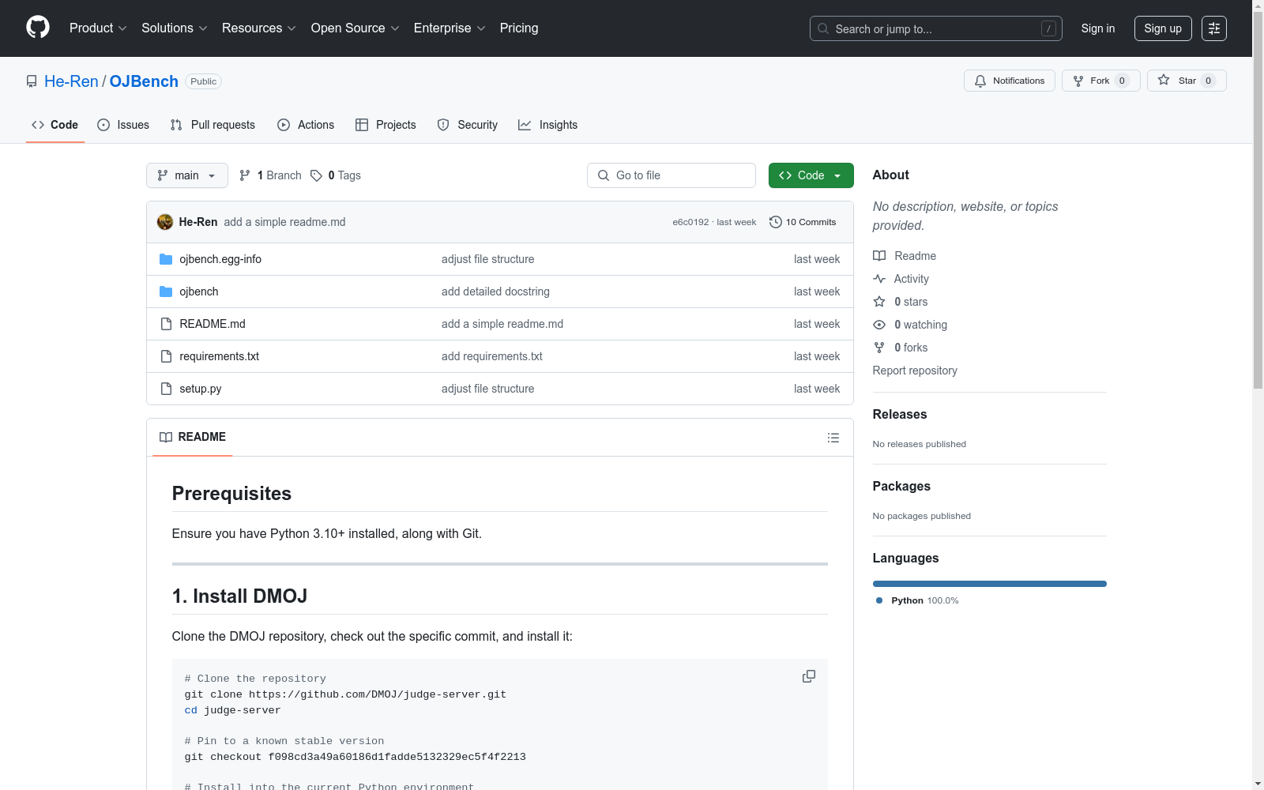Screen dimensions: 1264x790
Task: Select the Code repository tab
Action: click(55, 125)
